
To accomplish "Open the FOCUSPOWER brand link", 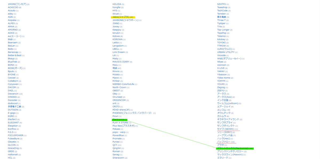I will [16, 136].
